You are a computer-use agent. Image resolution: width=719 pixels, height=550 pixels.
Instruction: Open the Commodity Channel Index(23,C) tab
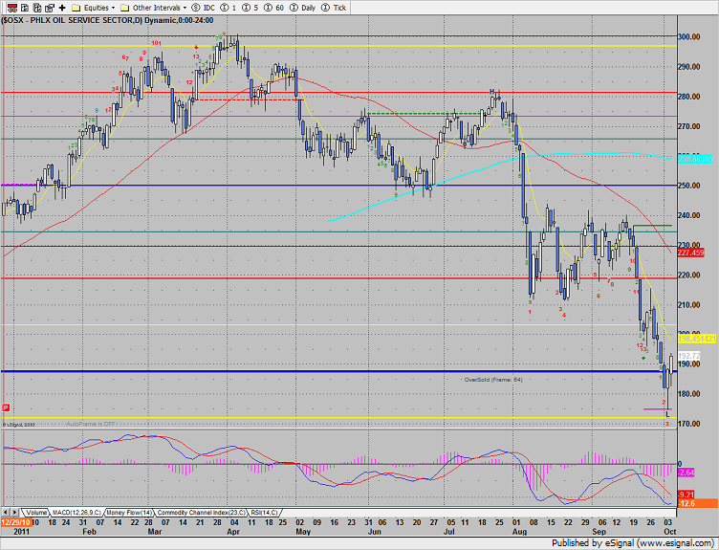[201, 513]
